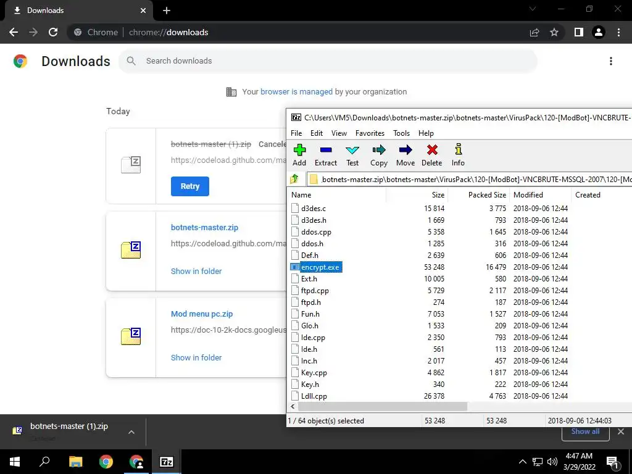Open Windows taskbar search
This screenshot has width=632, height=474.
(44, 462)
